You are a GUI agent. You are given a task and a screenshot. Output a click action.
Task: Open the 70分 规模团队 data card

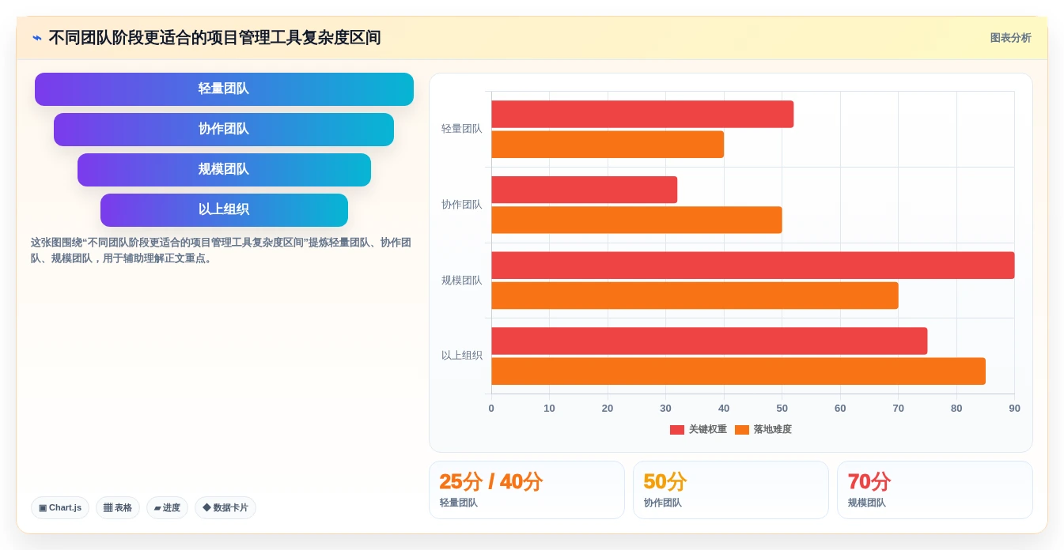tap(935, 490)
